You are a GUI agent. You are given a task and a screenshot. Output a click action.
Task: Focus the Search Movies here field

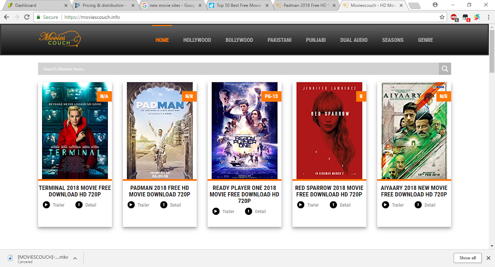click(x=238, y=69)
